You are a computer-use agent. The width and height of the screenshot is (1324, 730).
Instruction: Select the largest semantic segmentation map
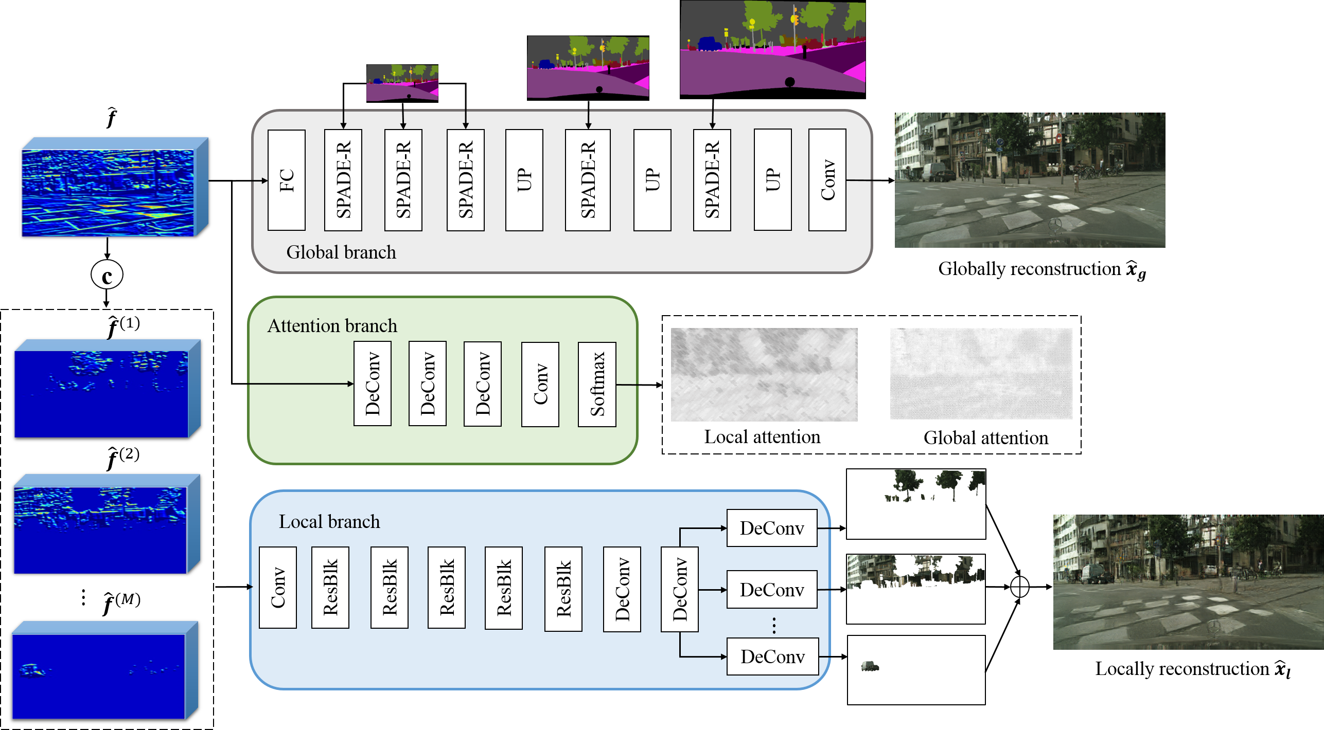pyautogui.click(x=772, y=48)
